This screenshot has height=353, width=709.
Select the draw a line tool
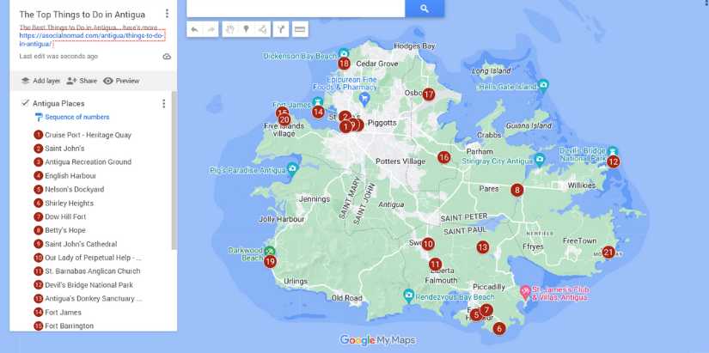point(262,29)
